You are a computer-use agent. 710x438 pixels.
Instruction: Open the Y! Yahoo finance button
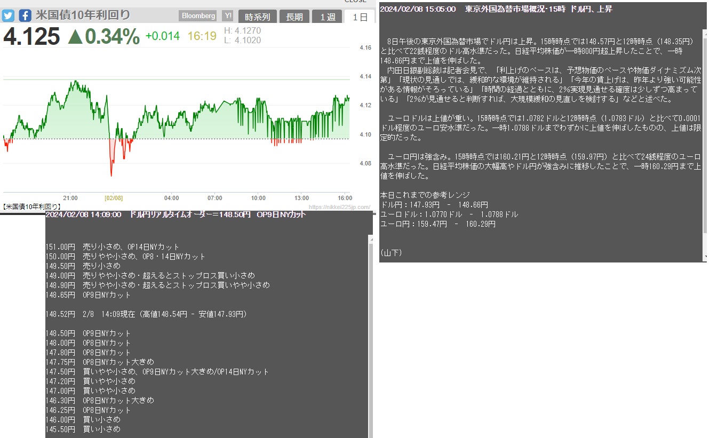(x=228, y=16)
